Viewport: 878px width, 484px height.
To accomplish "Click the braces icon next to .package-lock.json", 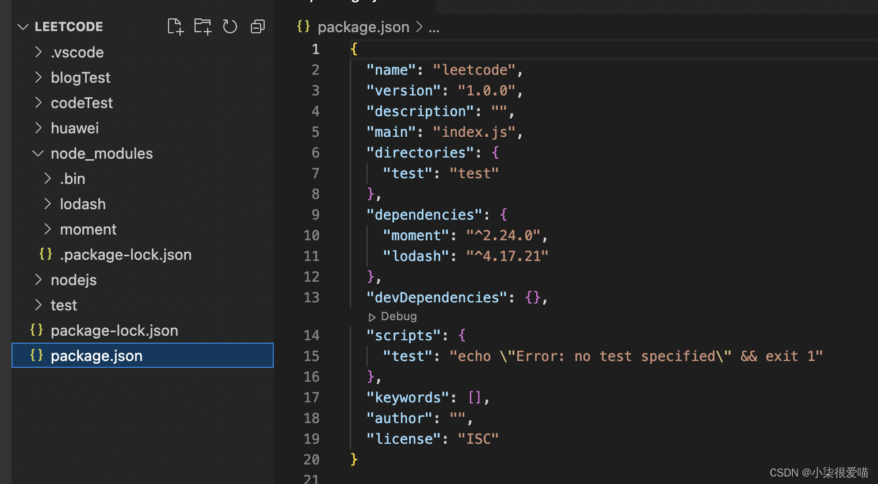I will click(x=45, y=254).
